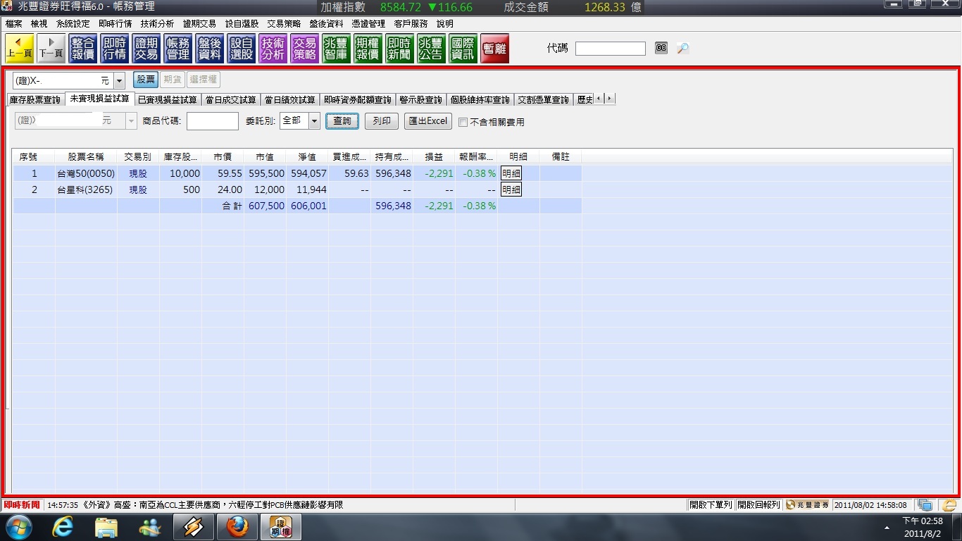Expand the (證)X- account dropdown

pos(119,81)
